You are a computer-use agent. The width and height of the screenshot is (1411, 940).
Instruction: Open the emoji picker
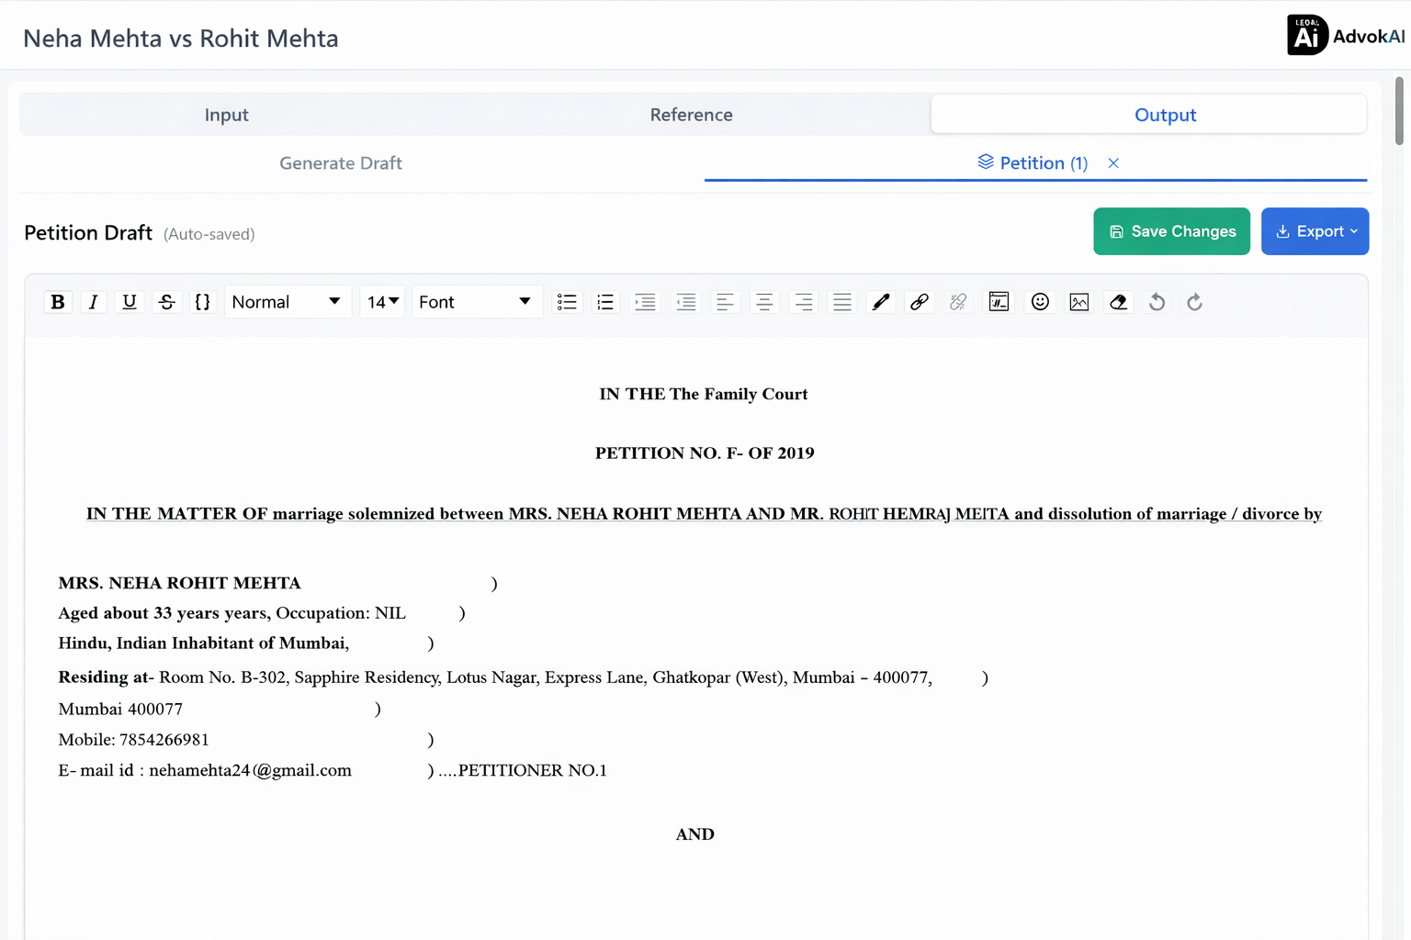pyautogui.click(x=1040, y=302)
